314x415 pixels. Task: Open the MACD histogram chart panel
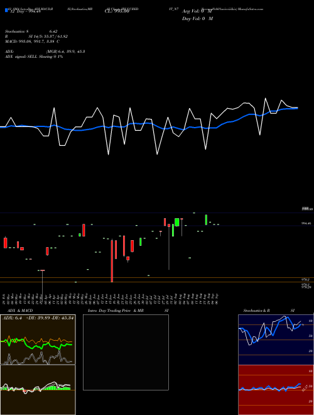(x=38, y=390)
